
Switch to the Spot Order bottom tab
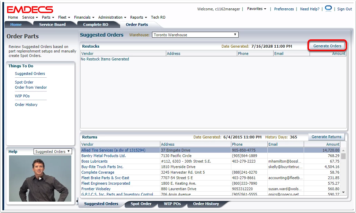click(141, 204)
